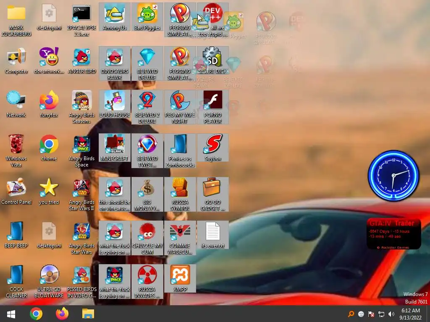
Task: Click the ANGER BIRD shortcut
Action: point(82,61)
